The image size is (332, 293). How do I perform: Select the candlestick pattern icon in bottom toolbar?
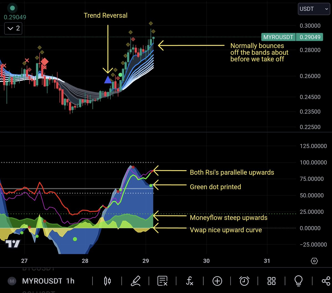coord(107,281)
